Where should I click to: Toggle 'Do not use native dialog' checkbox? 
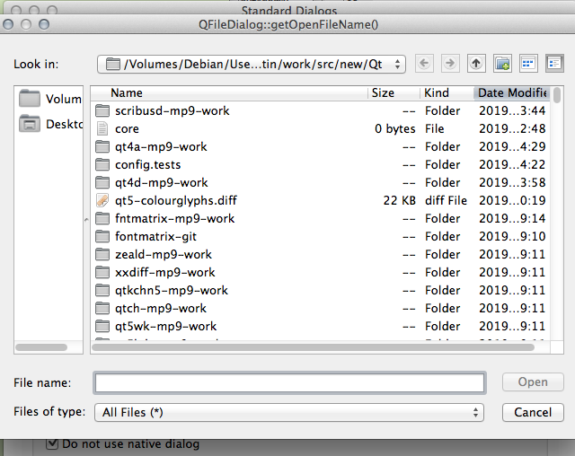point(53,443)
